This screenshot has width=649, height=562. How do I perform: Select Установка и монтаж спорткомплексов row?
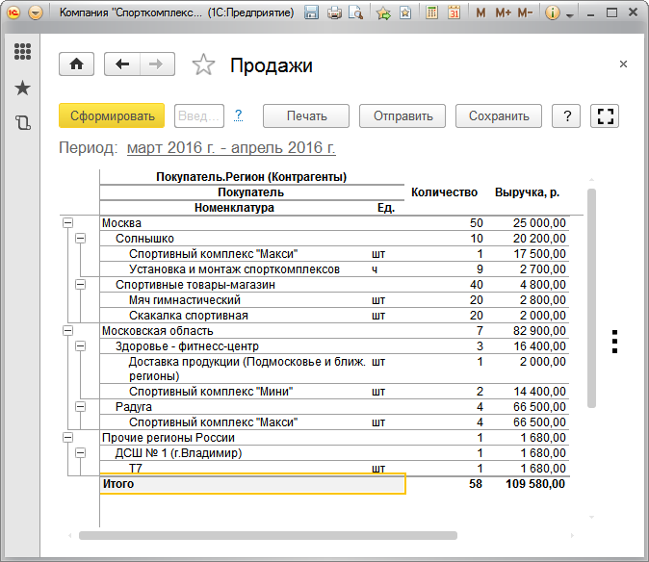click(x=334, y=269)
